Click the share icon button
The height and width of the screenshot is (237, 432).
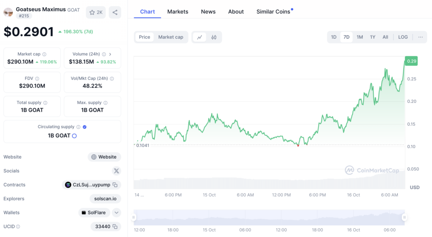click(x=115, y=12)
